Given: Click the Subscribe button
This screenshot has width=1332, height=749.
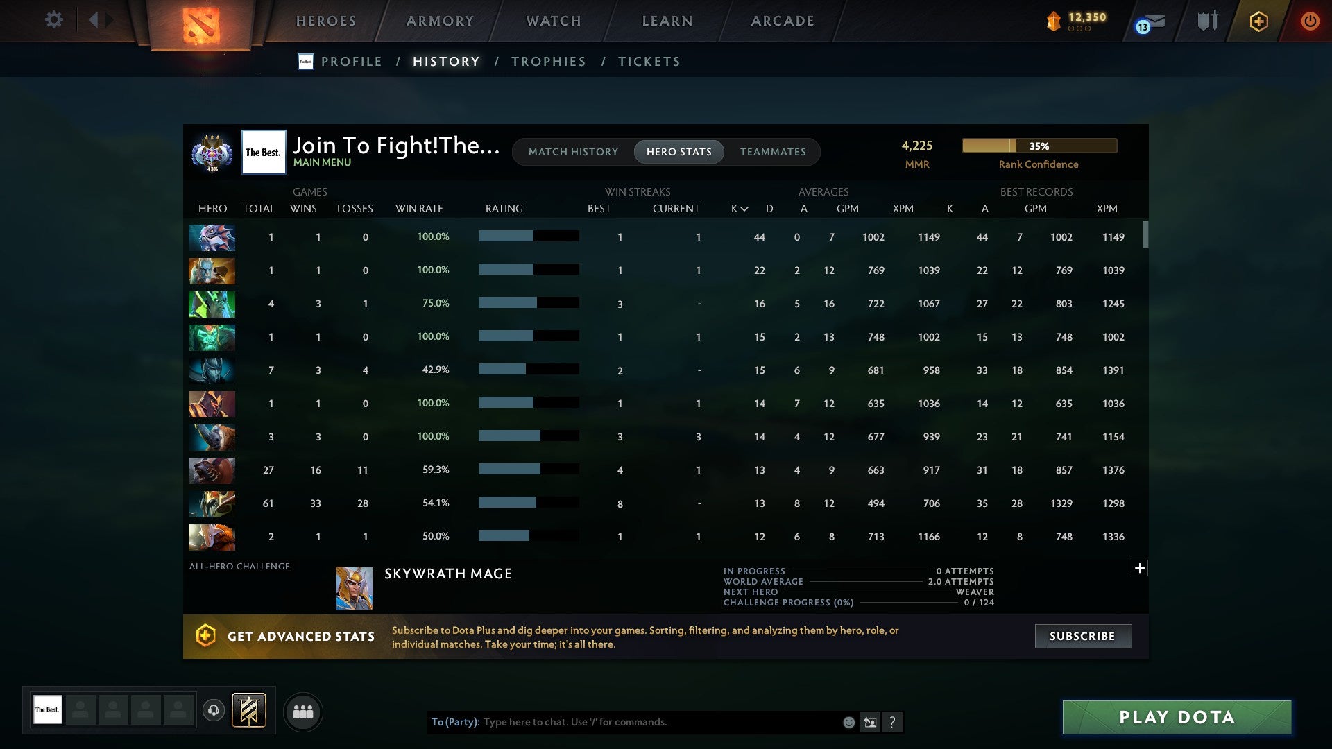Looking at the screenshot, I should pos(1082,636).
